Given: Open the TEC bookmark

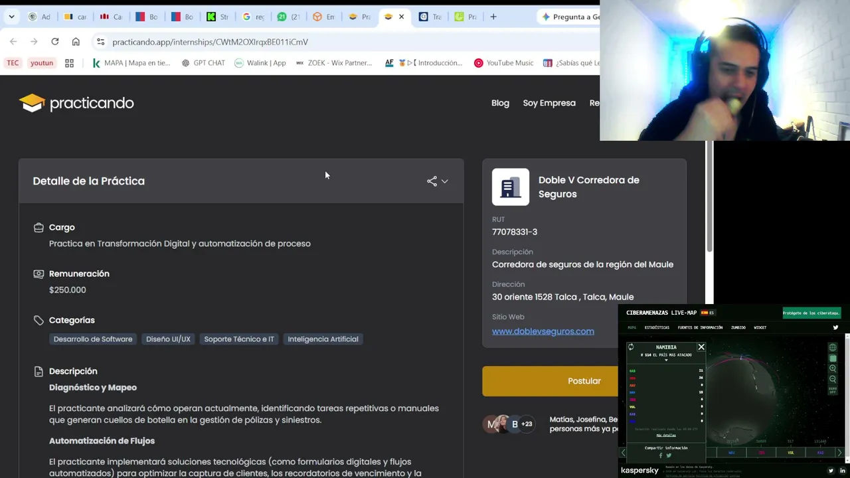Looking at the screenshot, I should pyautogui.click(x=13, y=63).
